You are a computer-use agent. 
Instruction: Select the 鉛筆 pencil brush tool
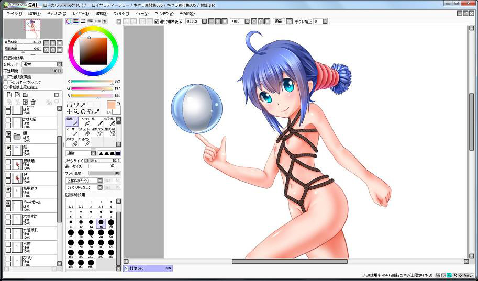(72, 122)
